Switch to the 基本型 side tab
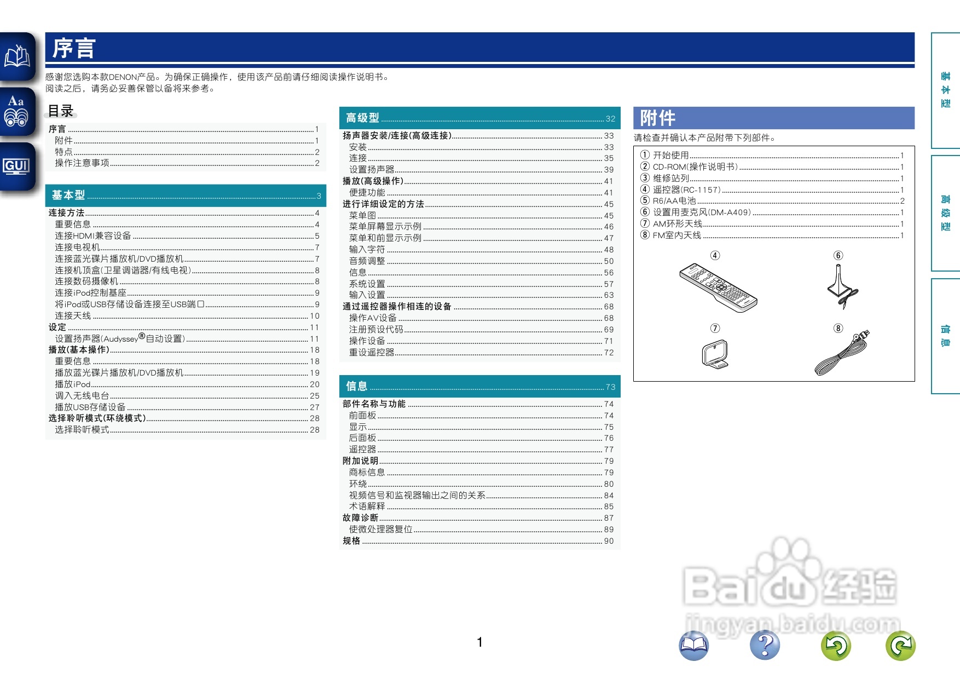The image size is (960, 679). tap(946, 90)
